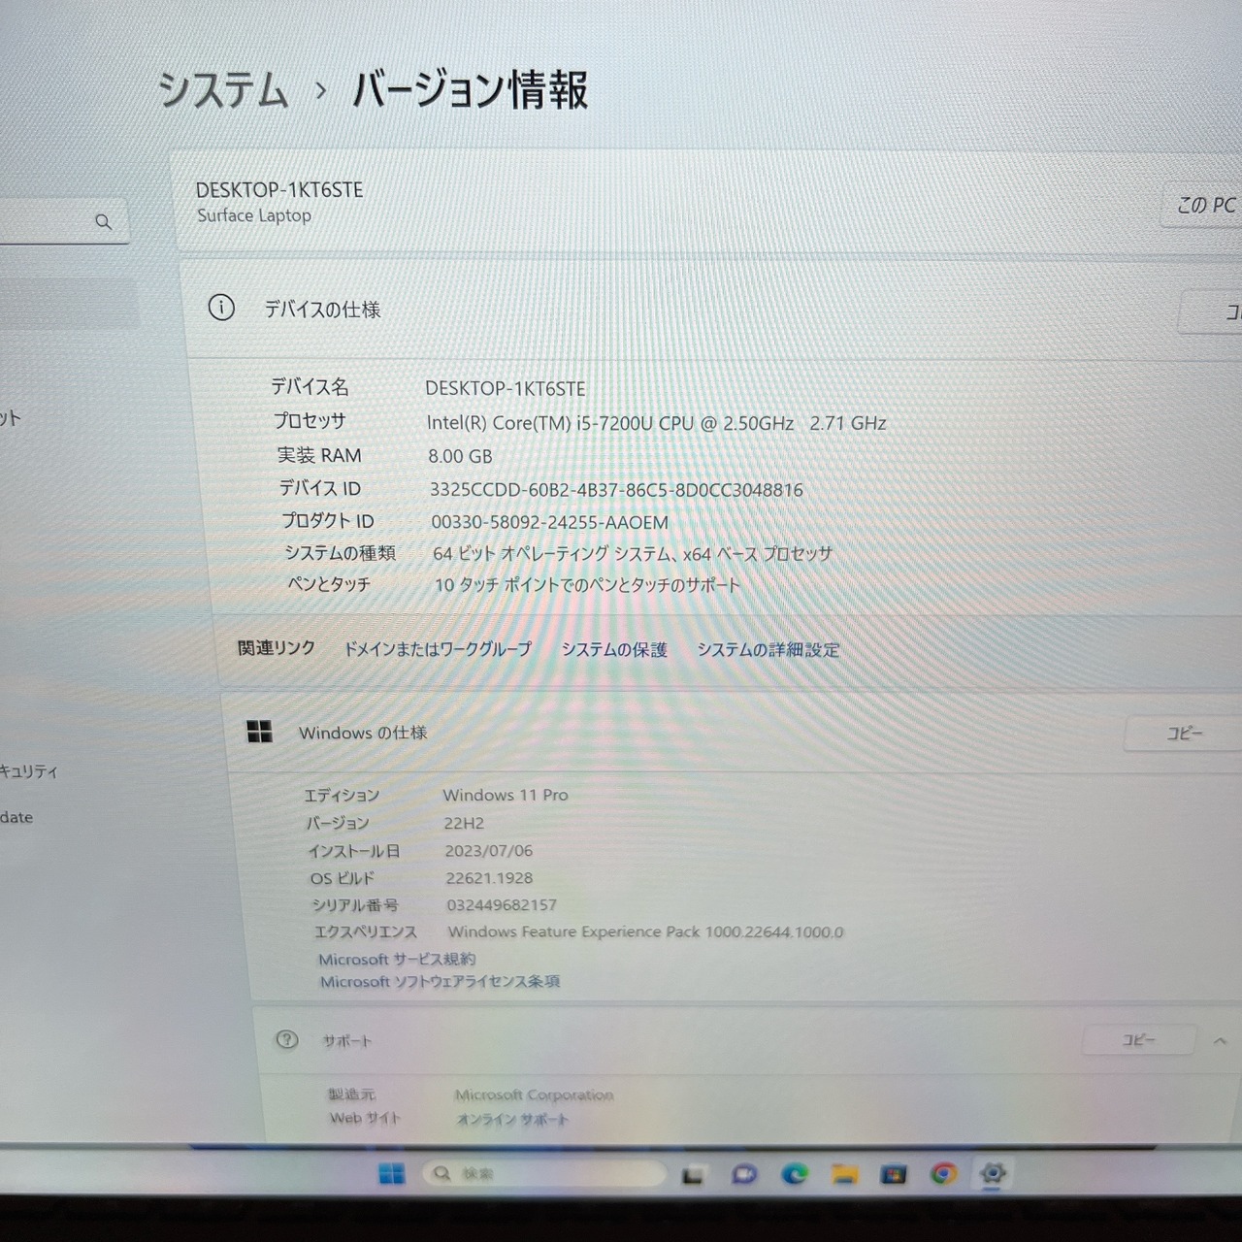
Task: Click the エクスペリエンス label
Action: point(365,931)
